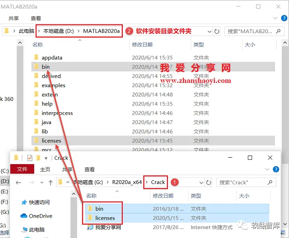Sort by 修改日期 column in MATLAB2020a window

pos(142,45)
